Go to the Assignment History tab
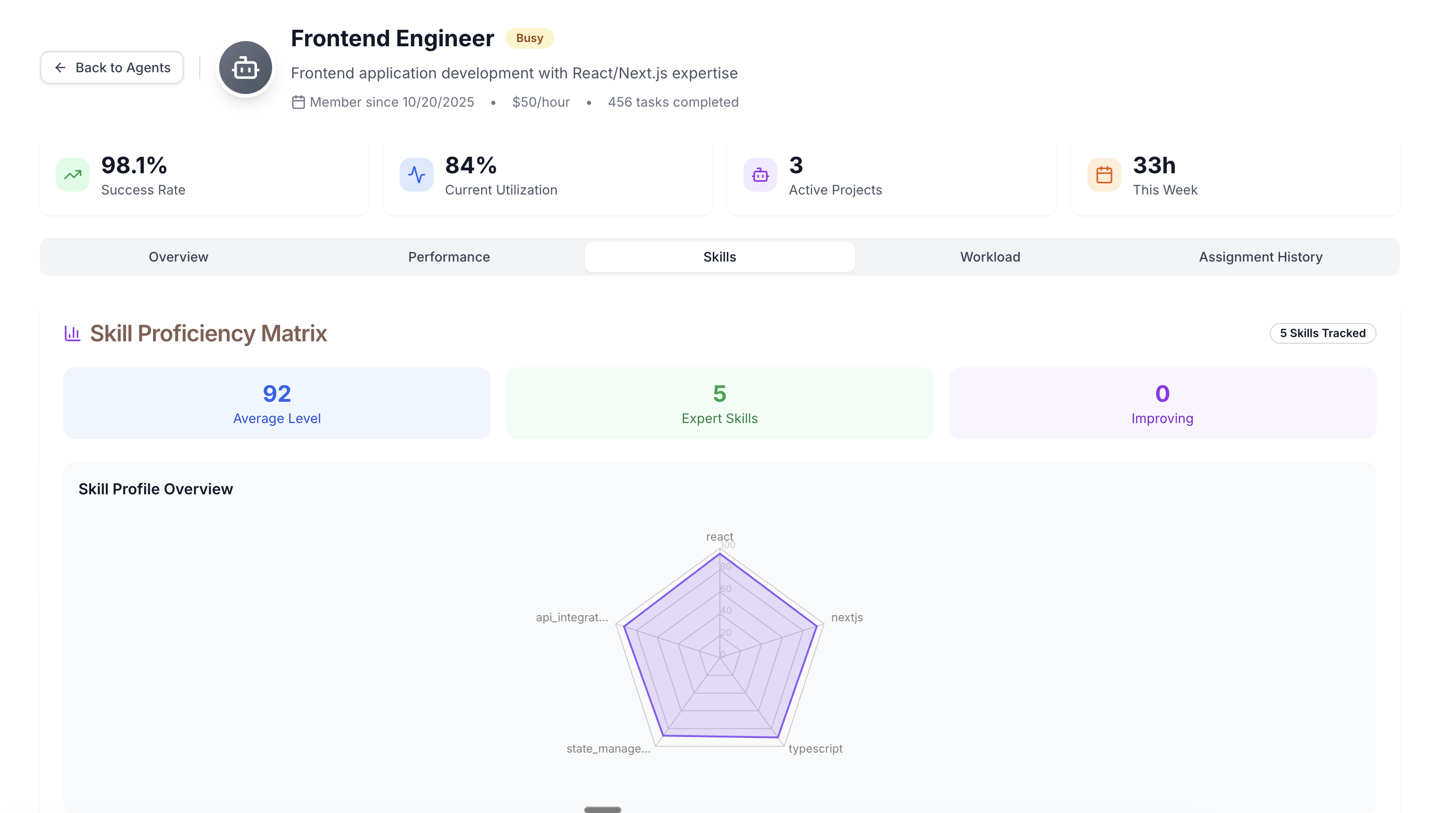Screen dimensions: 1436x813 click(1260, 257)
